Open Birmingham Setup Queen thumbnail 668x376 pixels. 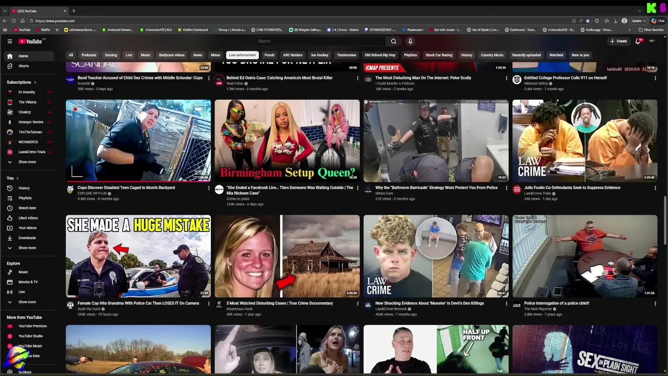tap(287, 140)
